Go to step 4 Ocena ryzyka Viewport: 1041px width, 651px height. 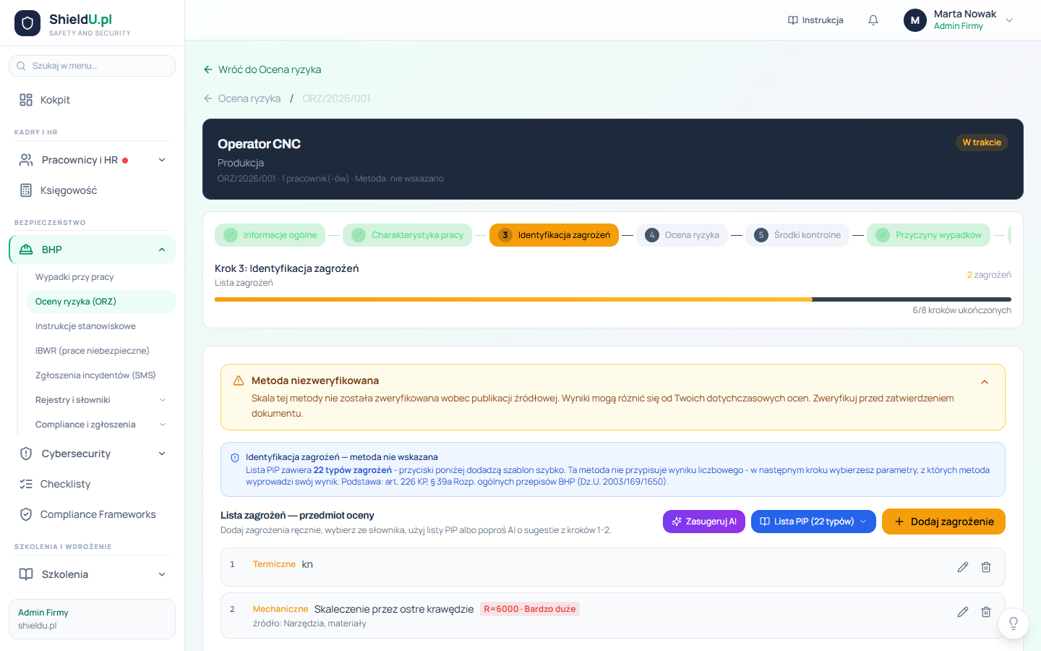682,235
